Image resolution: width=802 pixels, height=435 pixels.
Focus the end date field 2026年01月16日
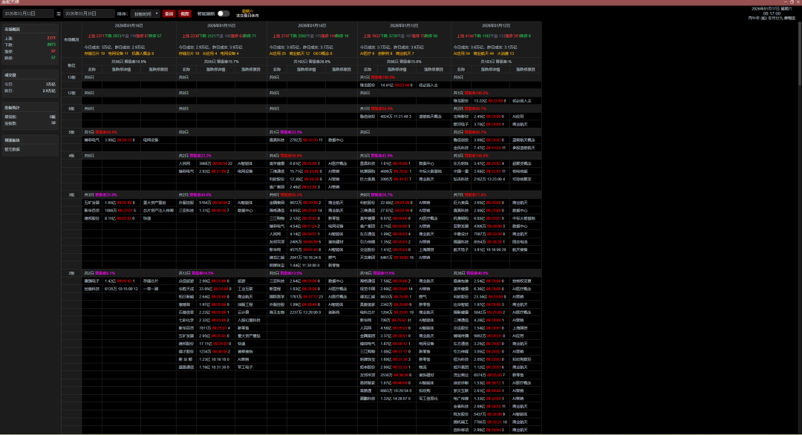pyautogui.click(x=89, y=13)
